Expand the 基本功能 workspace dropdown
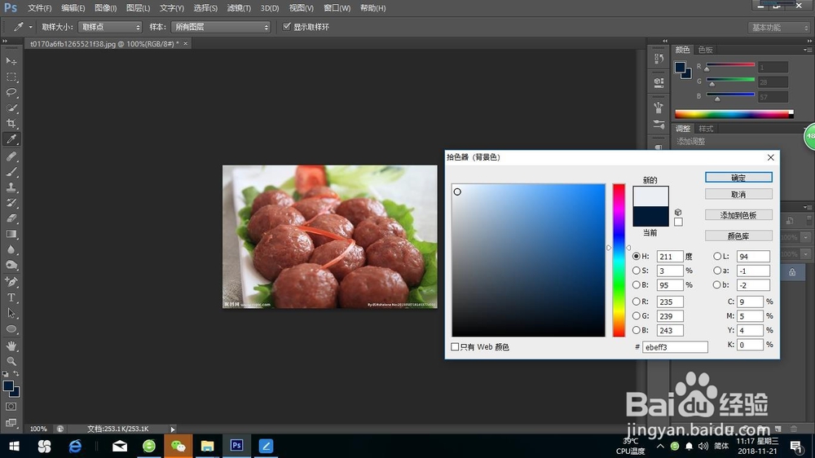Screen dimensions: 815x458 tap(778, 28)
